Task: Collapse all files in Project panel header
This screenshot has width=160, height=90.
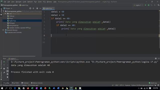Action: (x=33, y=8)
